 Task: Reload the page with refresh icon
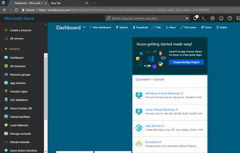tap(16, 10)
